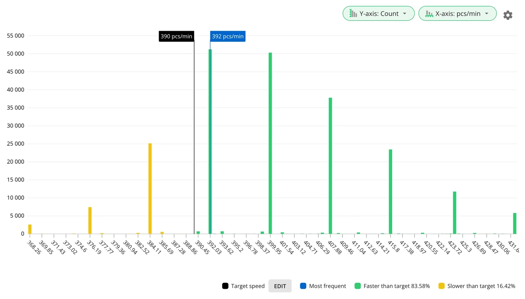Click the Most frequent legend text
The height and width of the screenshot is (299, 525).
(327, 286)
